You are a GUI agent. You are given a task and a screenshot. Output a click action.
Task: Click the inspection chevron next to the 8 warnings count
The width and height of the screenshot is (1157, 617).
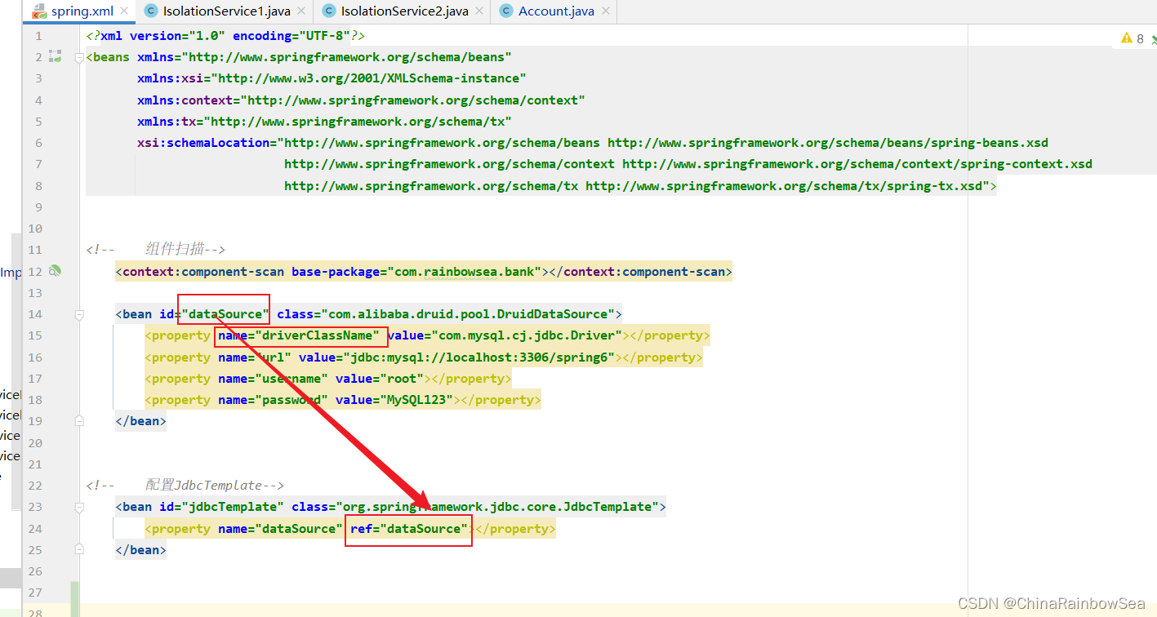click(x=1154, y=38)
